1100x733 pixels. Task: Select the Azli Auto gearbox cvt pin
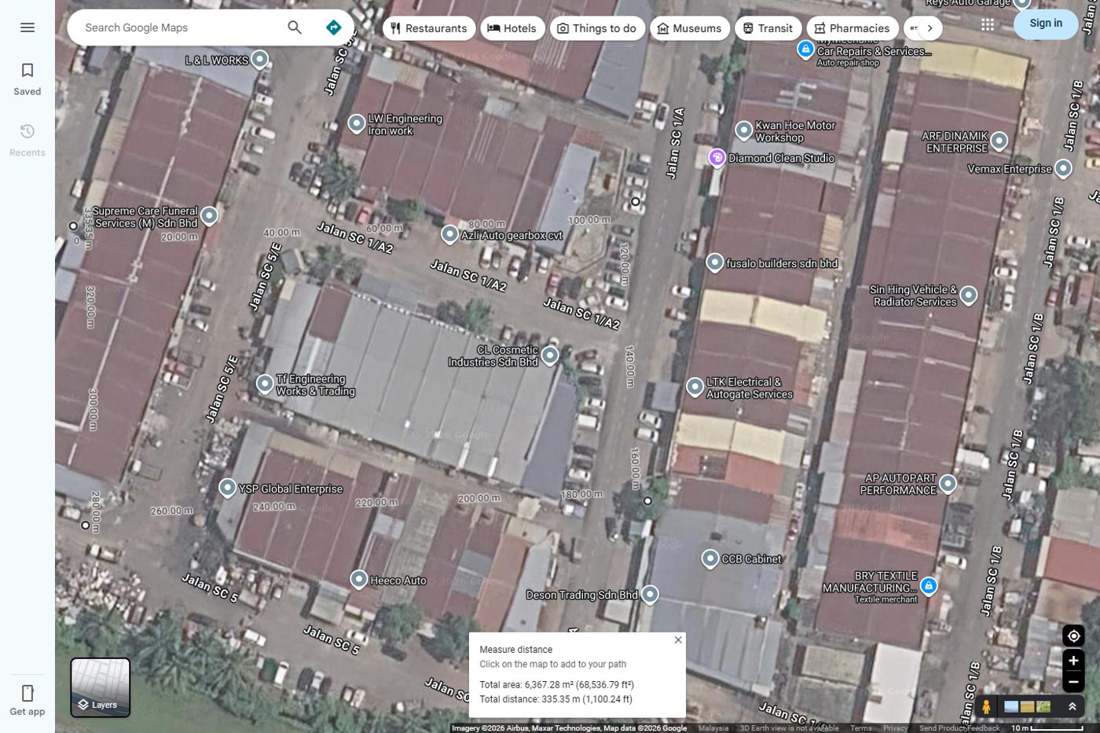(x=449, y=234)
